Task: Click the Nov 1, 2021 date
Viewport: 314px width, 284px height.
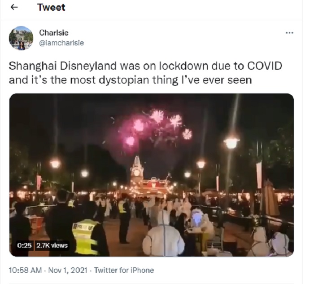Action: (x=68, y=270)
